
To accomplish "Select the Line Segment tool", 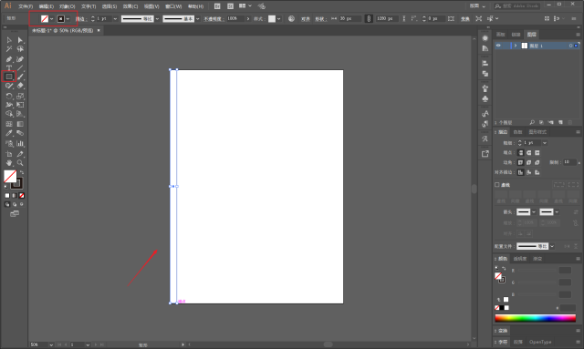I will click(20, 68).
